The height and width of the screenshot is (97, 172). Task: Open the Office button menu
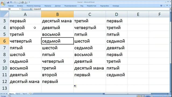tap(3, 4)
